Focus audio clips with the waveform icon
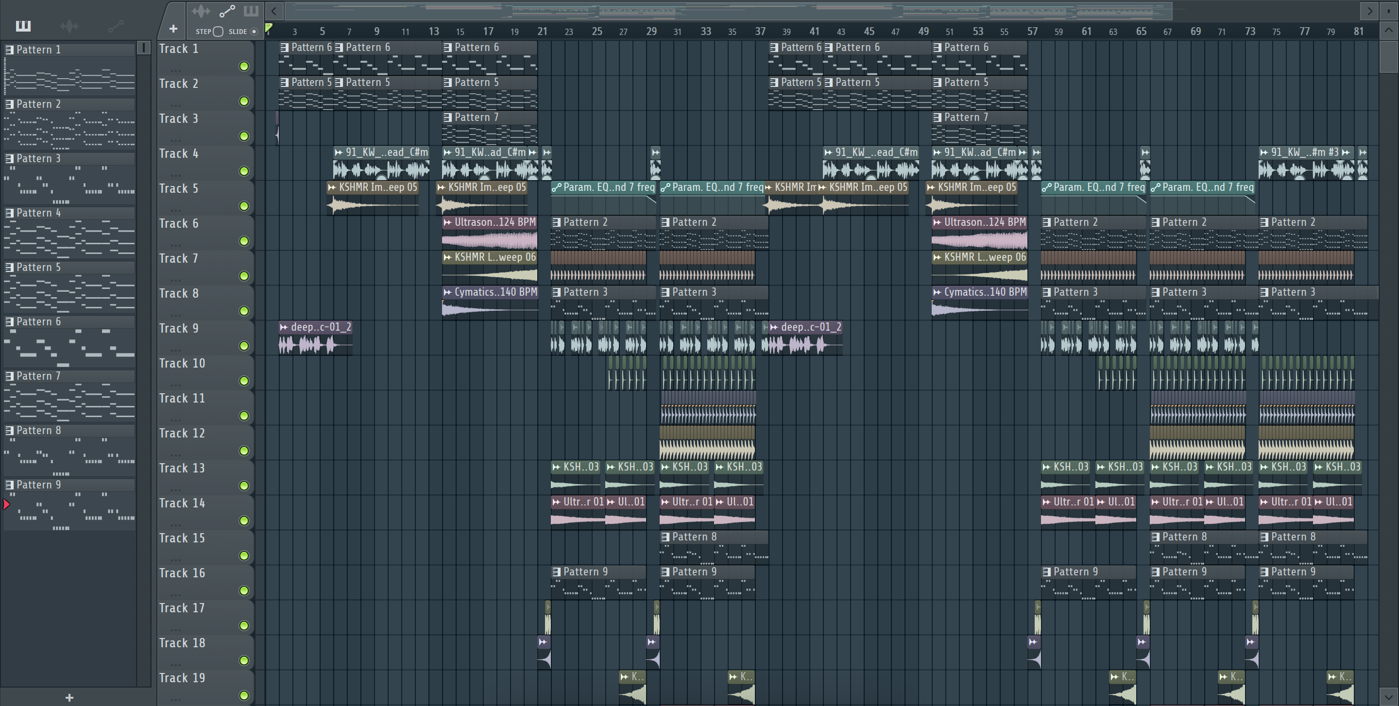The image size is (1399, 706). click(x=201, y=11)
